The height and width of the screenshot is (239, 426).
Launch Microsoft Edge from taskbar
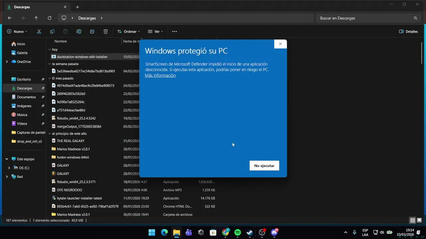[164, 232]
